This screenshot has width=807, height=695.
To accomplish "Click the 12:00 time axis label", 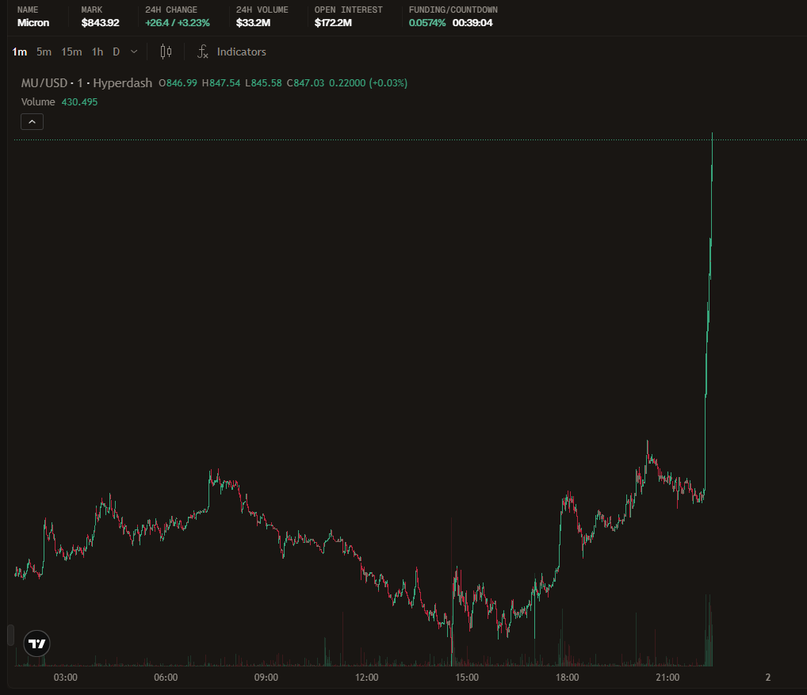I will pos(366,678).
